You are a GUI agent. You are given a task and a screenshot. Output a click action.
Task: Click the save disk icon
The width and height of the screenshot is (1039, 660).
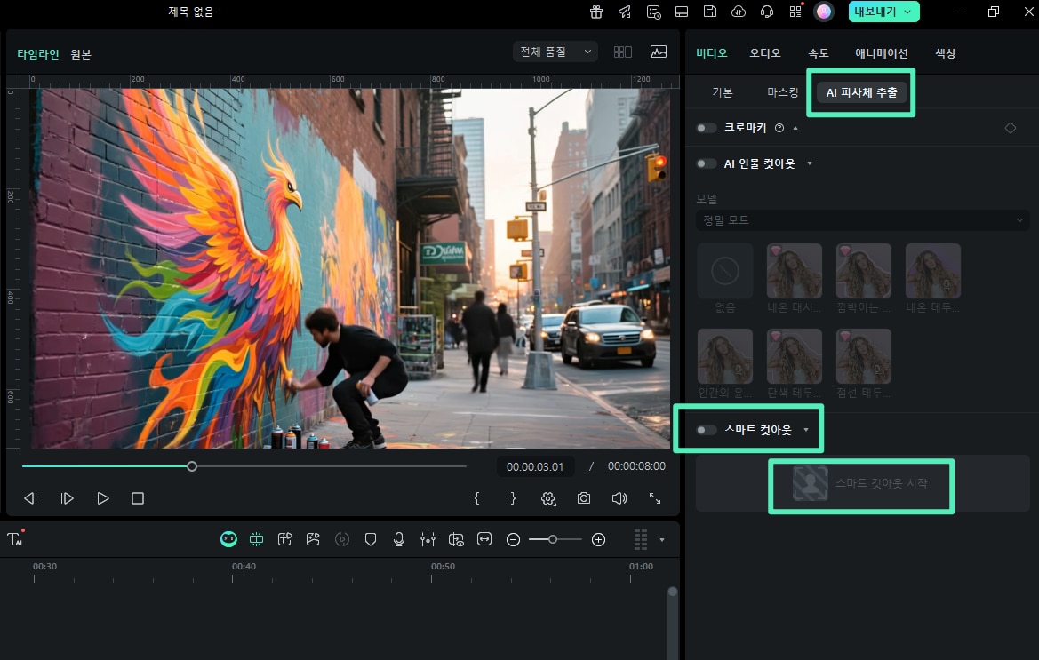(709, 12)
